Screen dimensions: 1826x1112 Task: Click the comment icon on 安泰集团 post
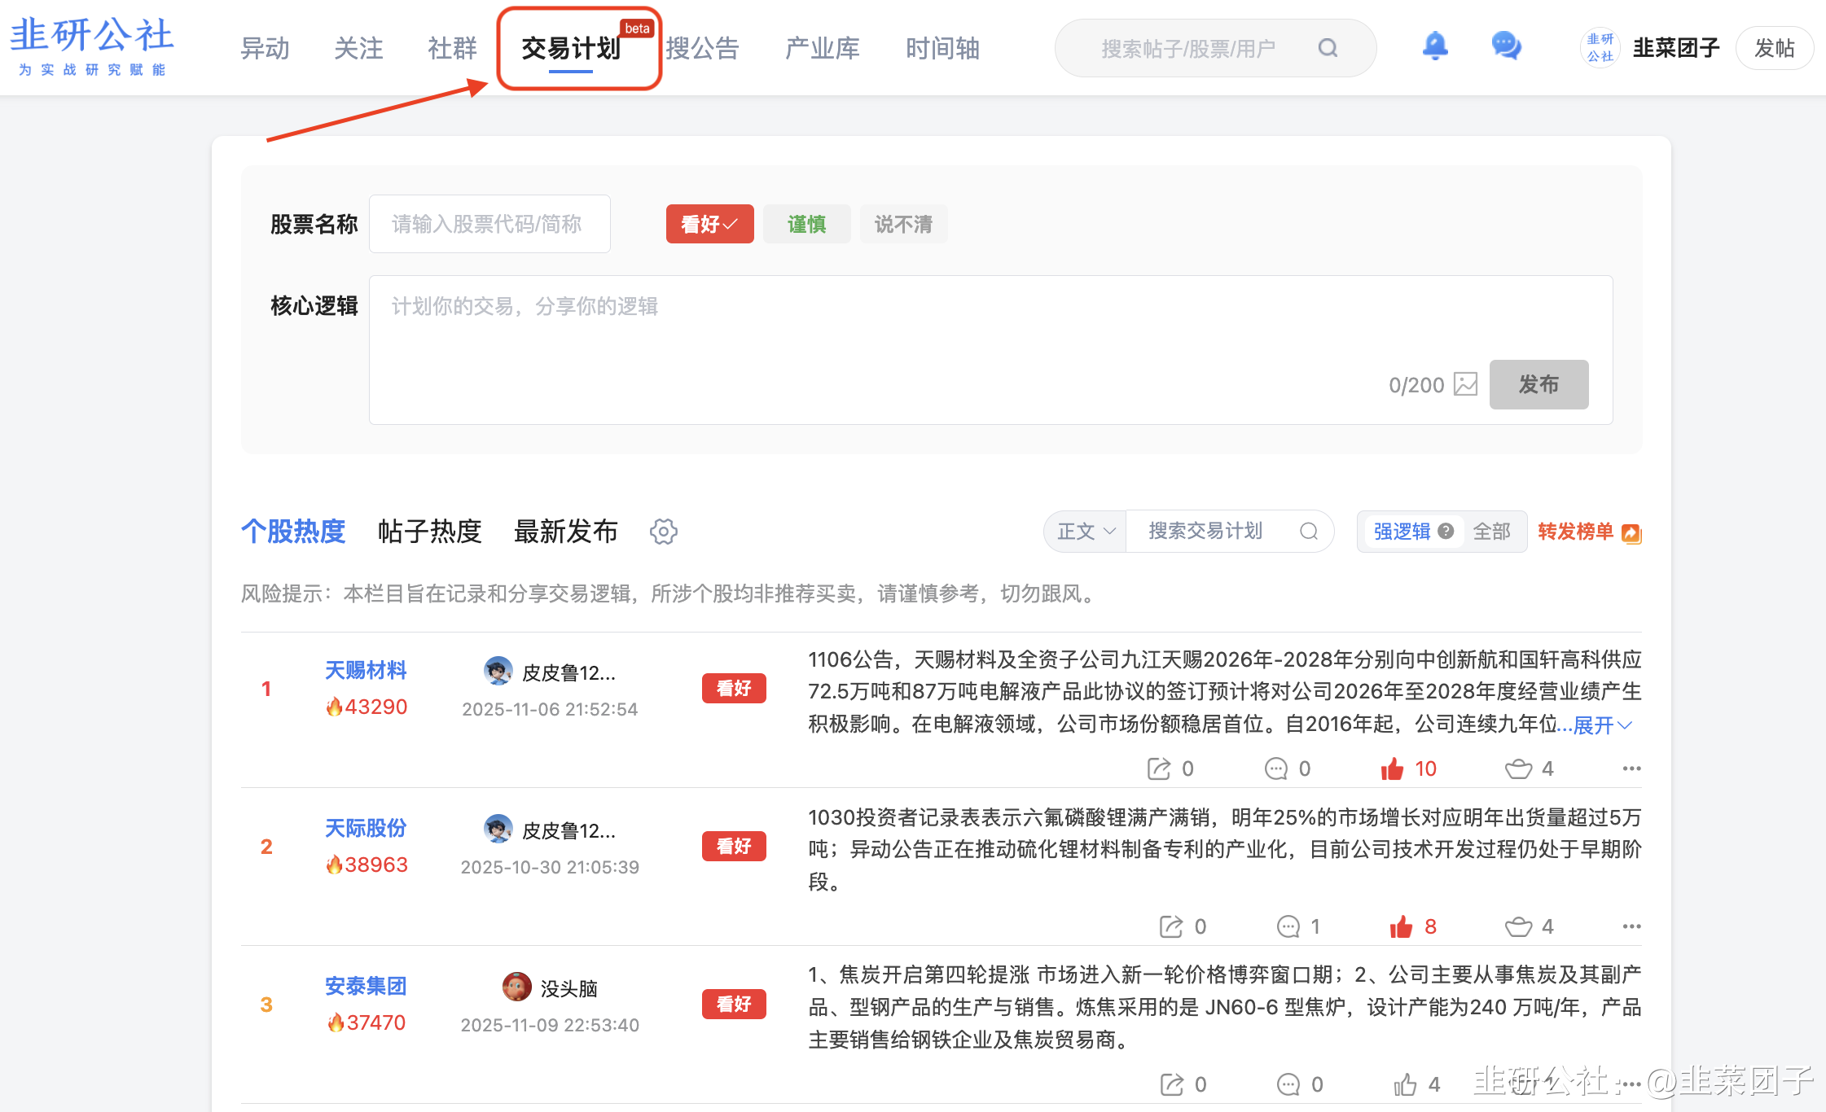(1288, 1084)
